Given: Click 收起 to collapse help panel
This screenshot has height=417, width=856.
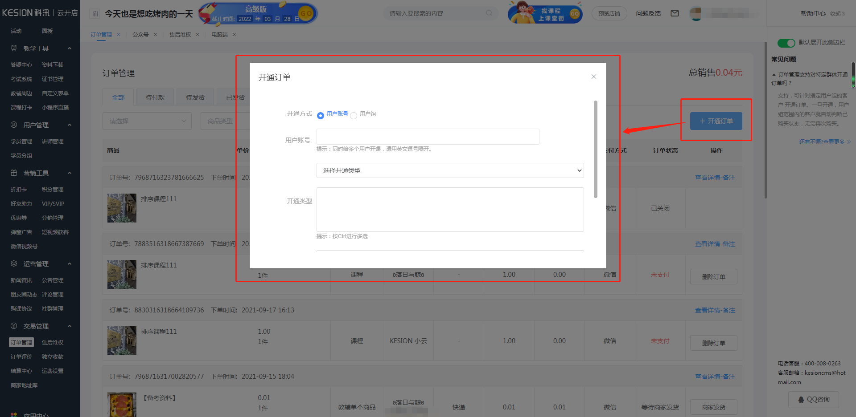Looking at the screenshot, I should (x=838, y=13).
